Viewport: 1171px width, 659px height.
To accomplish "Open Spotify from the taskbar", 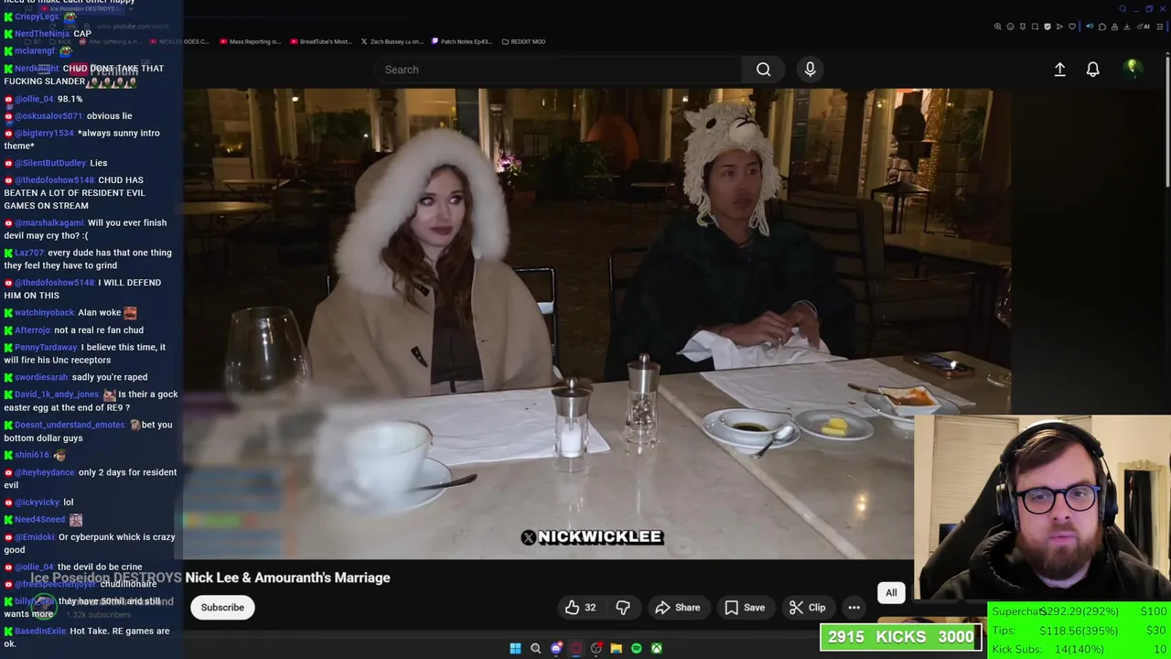I will click(637, 648).
